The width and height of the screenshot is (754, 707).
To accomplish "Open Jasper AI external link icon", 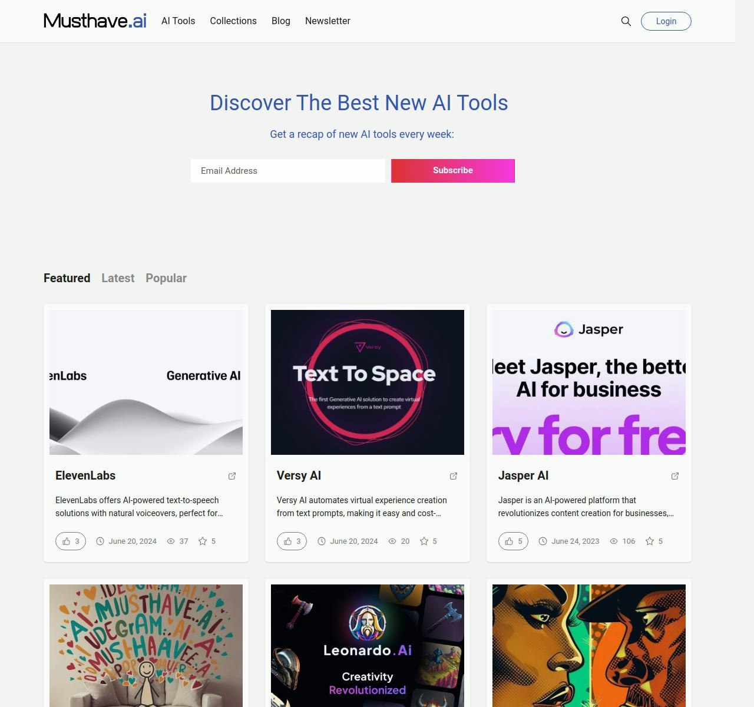I will (675, 476).
